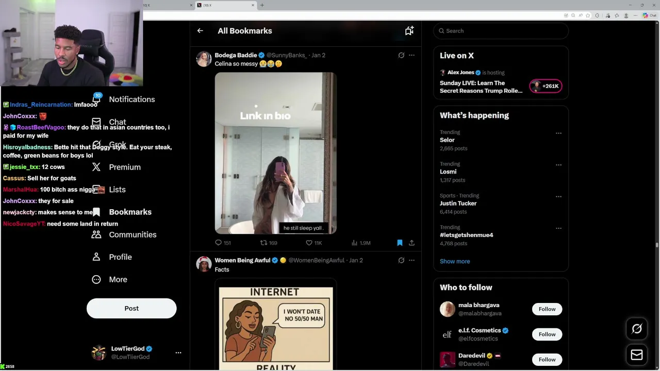Open Chat in the sidebar
Viewport: 660px width, 371px height.
tap(109, 122)
